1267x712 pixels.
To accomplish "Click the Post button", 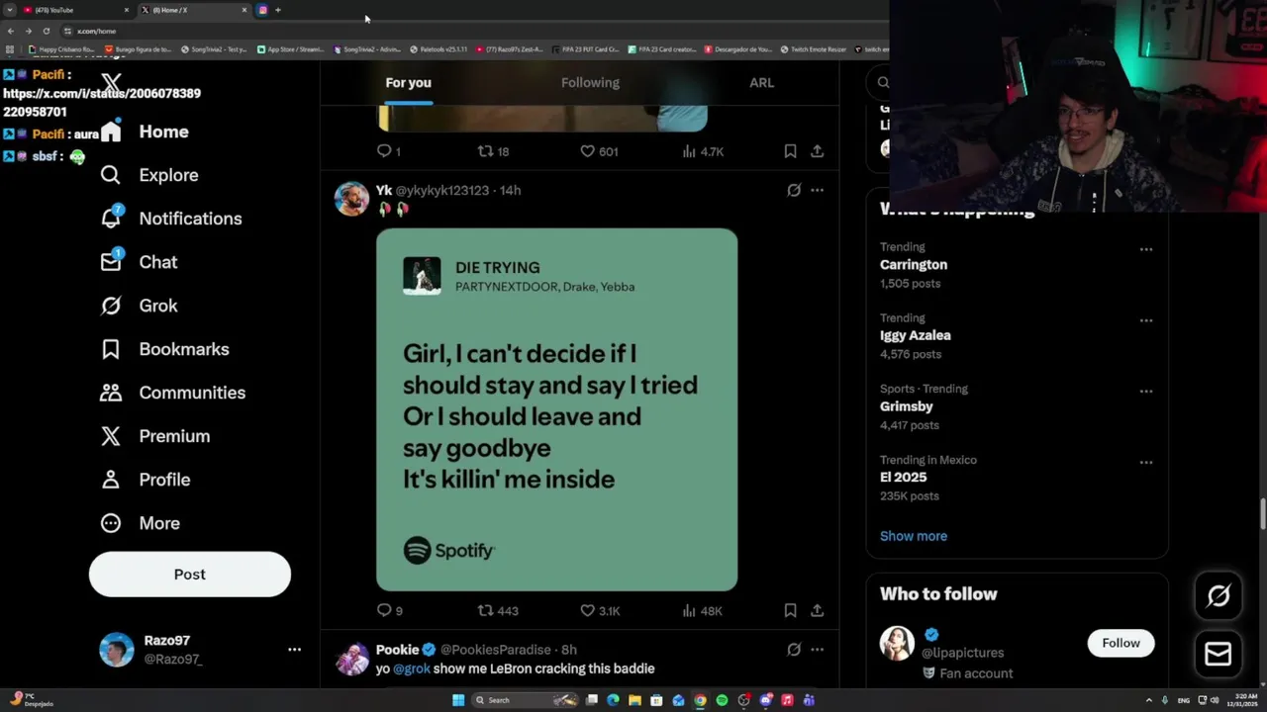I will pos(190,575).
